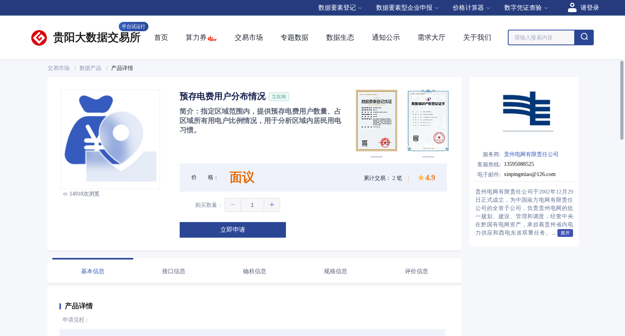Open 关于我们 navigation item
The width and height of the screenshot is (625, 336).
tap(477, 37)
